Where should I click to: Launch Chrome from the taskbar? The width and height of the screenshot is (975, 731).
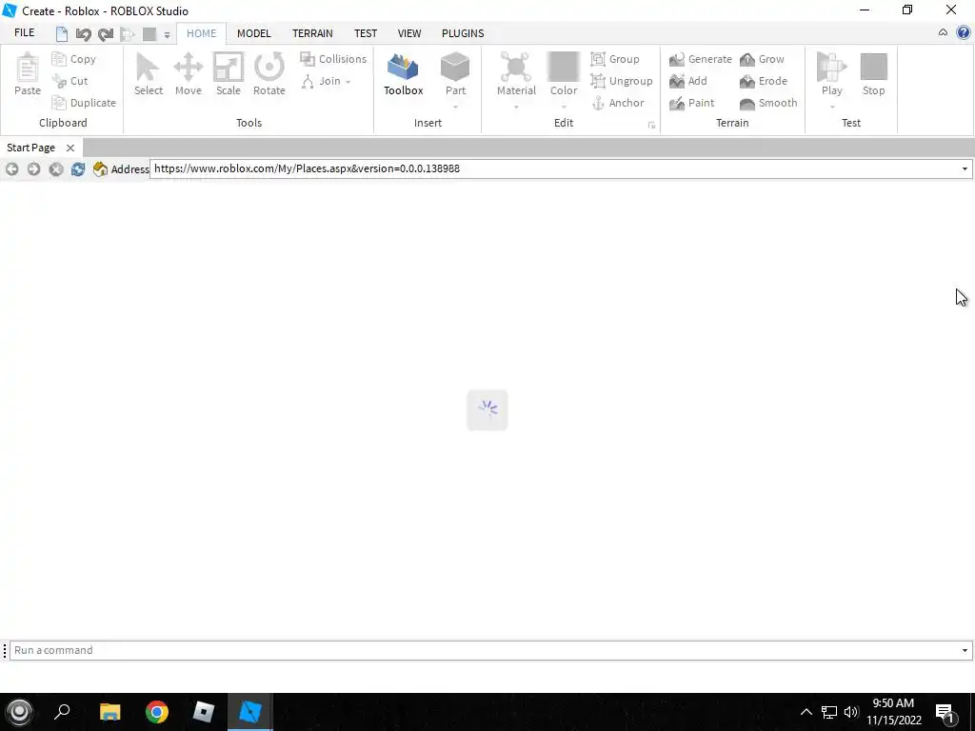157,712
